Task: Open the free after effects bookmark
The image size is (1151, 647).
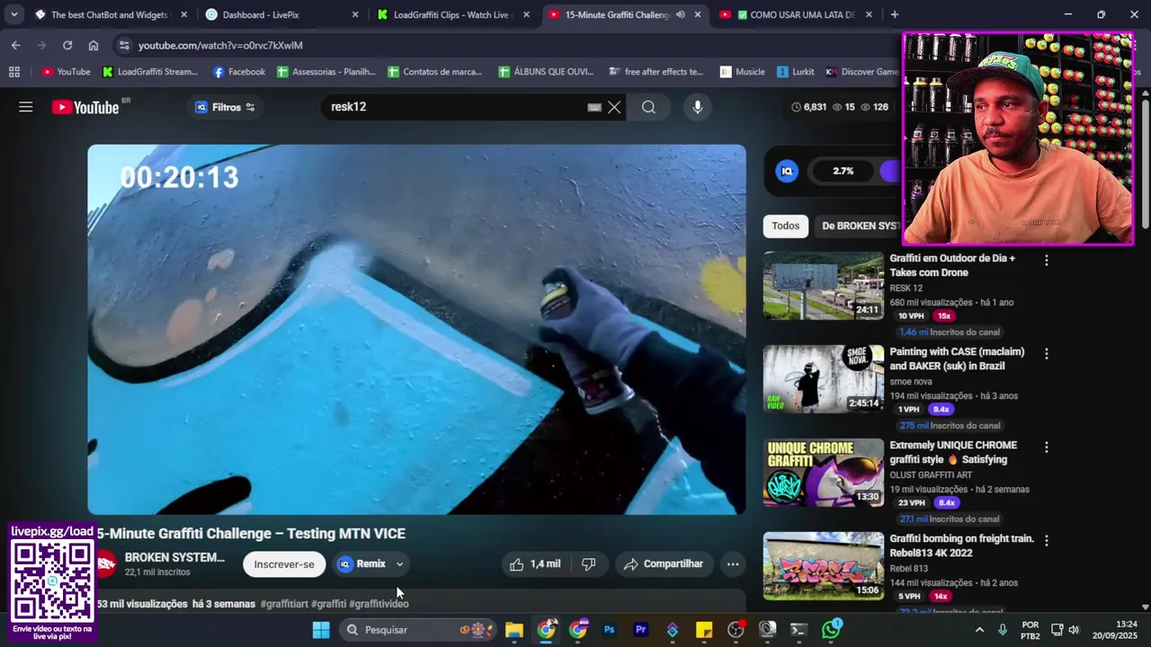Action: pos(656,72)
